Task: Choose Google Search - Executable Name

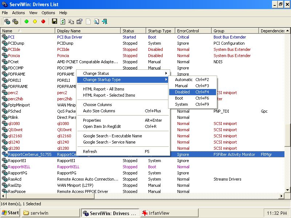Action: click(123, 136)
